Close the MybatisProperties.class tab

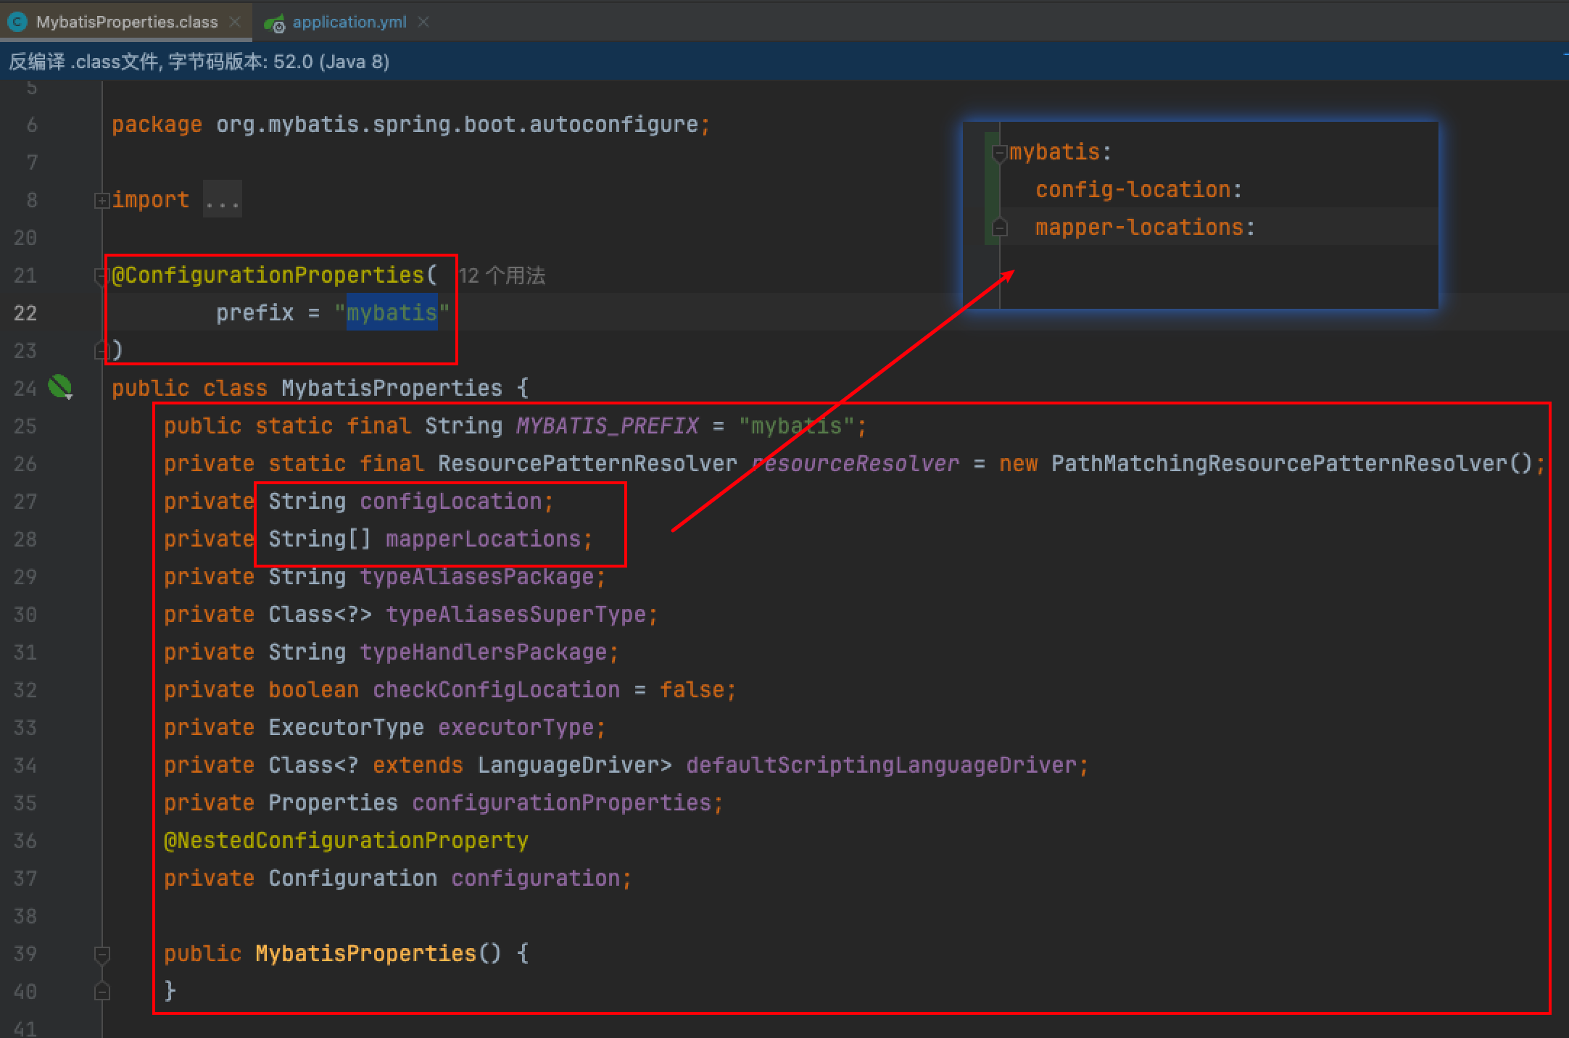point(235,22)
